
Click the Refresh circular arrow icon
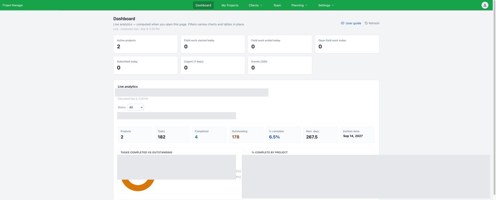point(366,23)
